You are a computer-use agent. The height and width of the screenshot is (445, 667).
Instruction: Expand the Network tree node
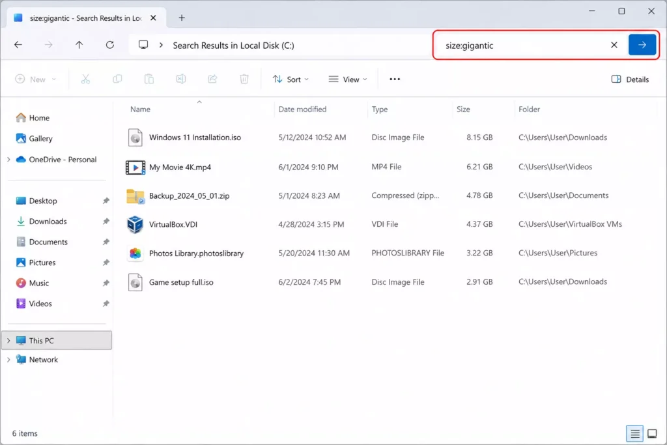coord(8,360)
